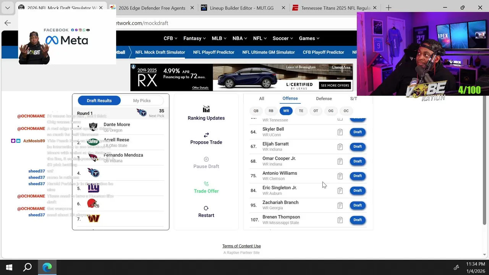Open NFL Playoff Predictor link
This screenshot has height=275, width=489.
[214, 52]
